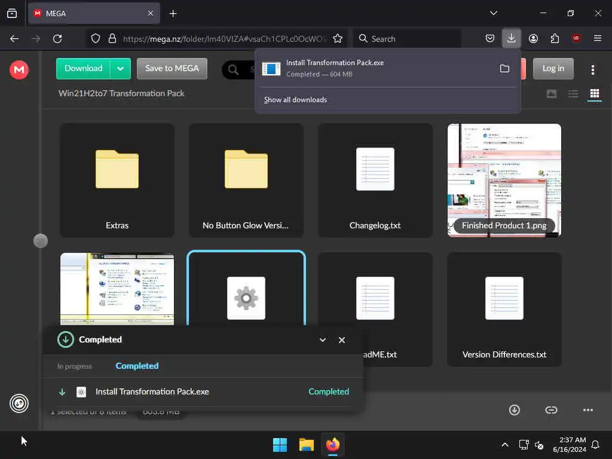Click Install Transformation Pack.exe transfer row
Image resolution: width=612 pixels, height=459 pixels.
pyautogui.click(x=203, y=392)
